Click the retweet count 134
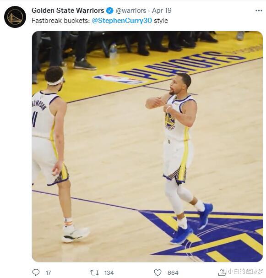This screenshot has width=266, height=278. [109, 273]
